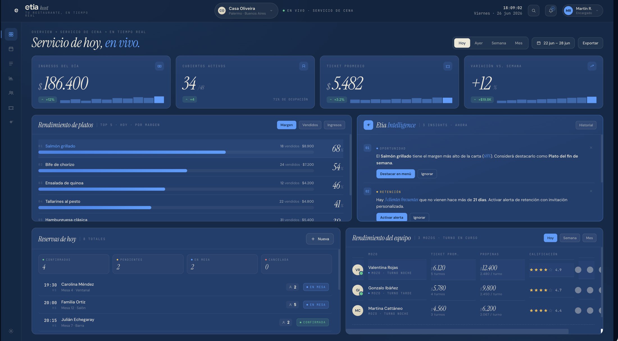This screenshot has width=618, height=341.
Task: Filter reservations by Cancelada
Action: click(x=296, y=264)
